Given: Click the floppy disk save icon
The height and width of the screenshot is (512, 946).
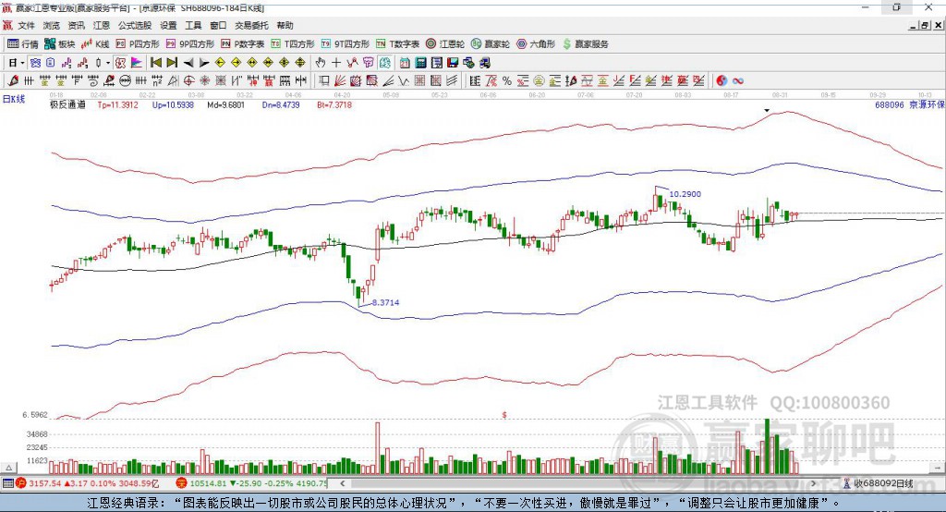Looking at the screenshot, I should (x=453, y=63).
